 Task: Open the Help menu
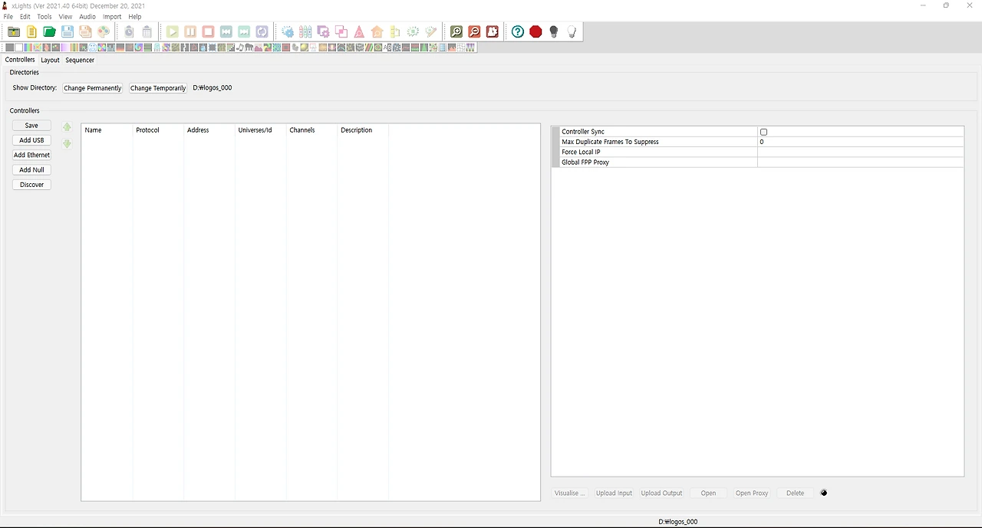click(135, 16)
